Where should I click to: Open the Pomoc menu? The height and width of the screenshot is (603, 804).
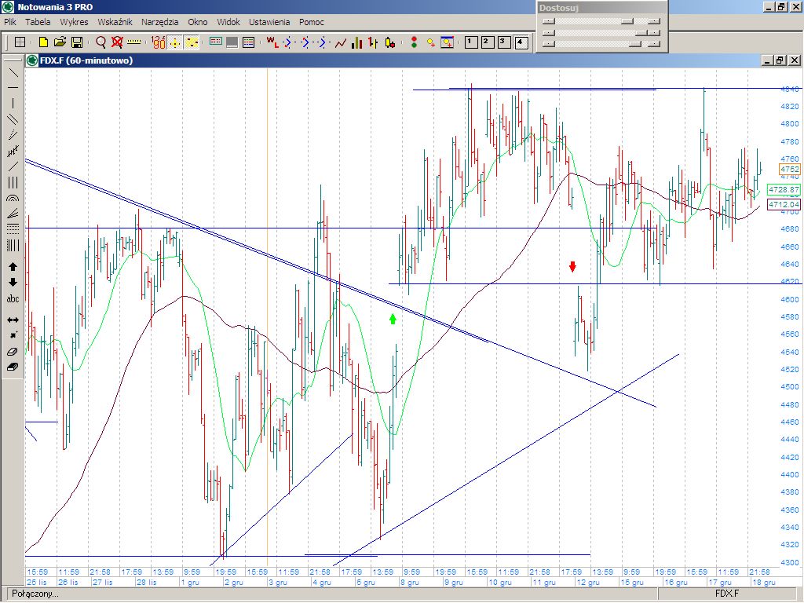point(311,22)
